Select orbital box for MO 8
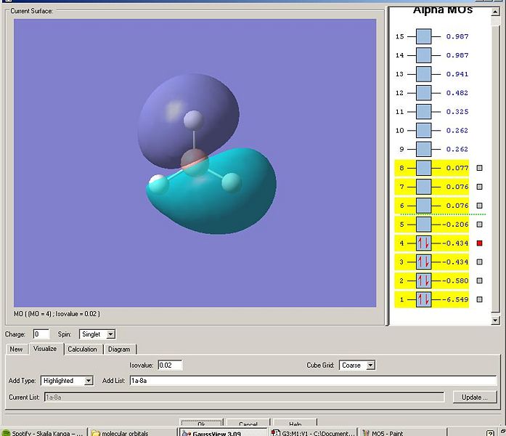The height and width of the screenshot is (436, 506). tap(423, 168)
